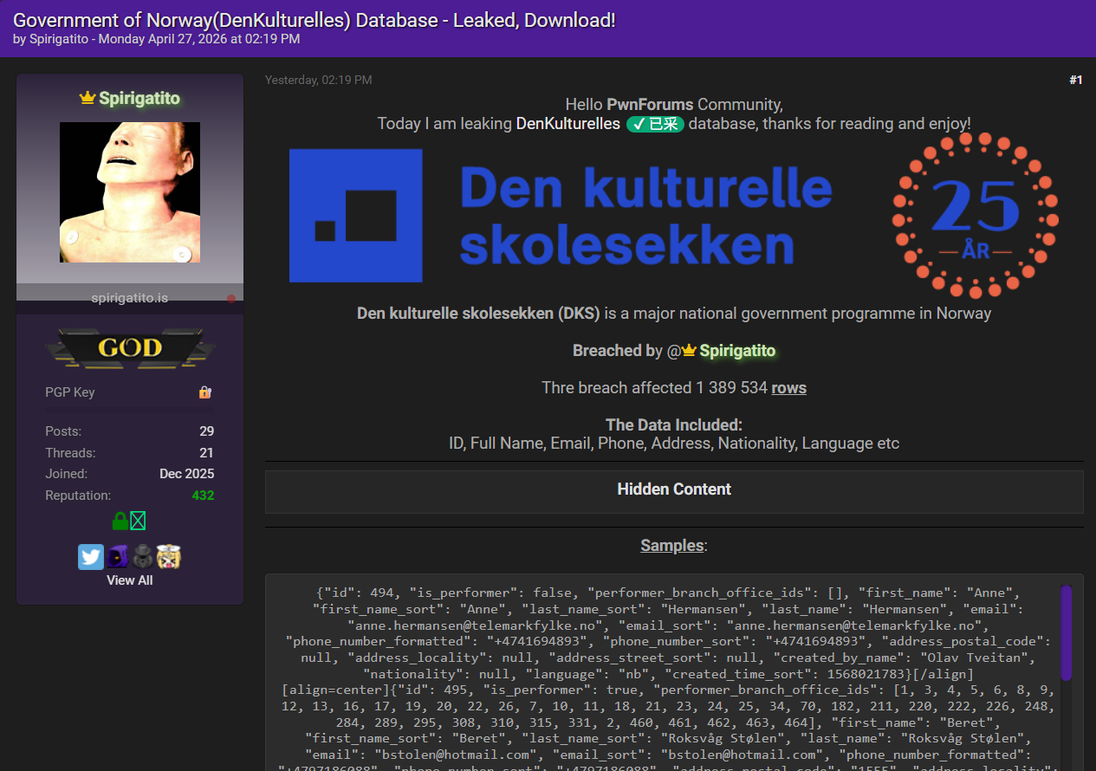
Task: Click the grey spy hat badge
Action: [143, 557]
